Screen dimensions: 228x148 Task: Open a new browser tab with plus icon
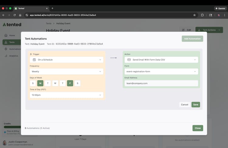pos(52,8)
